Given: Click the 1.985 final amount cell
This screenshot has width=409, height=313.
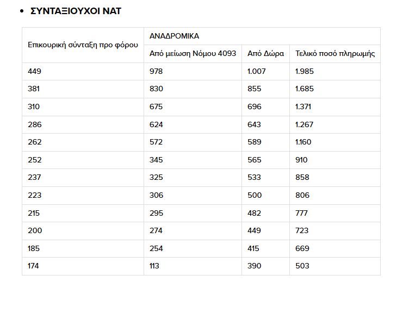Looking at the screenshot, I should (x=305, y=71).
